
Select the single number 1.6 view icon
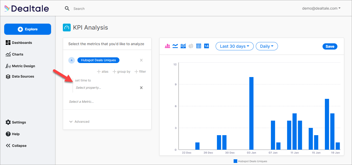(x=207, y=46)
